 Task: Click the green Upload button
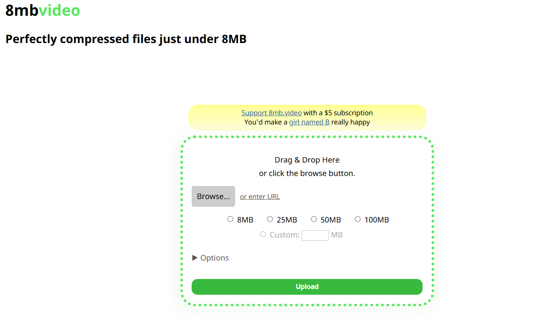[307, 287]
